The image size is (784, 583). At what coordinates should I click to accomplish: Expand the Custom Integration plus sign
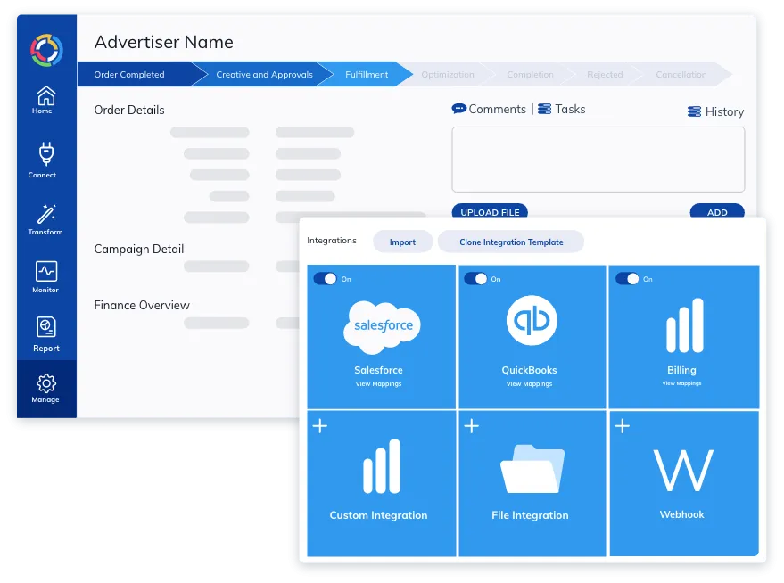pyautogui.click(x=319, y=426)
